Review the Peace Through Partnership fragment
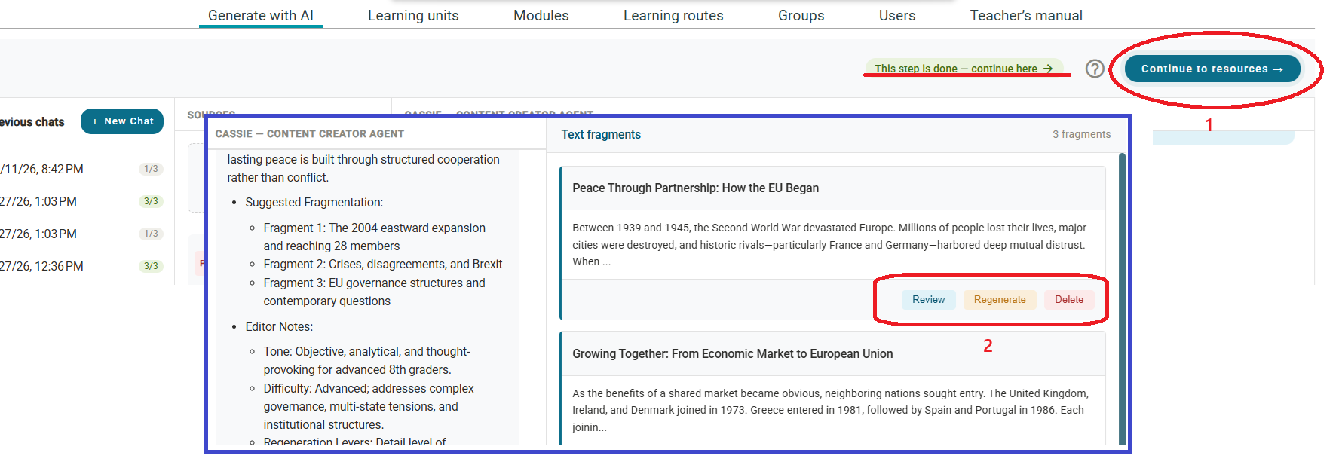 tap(928, 300)
